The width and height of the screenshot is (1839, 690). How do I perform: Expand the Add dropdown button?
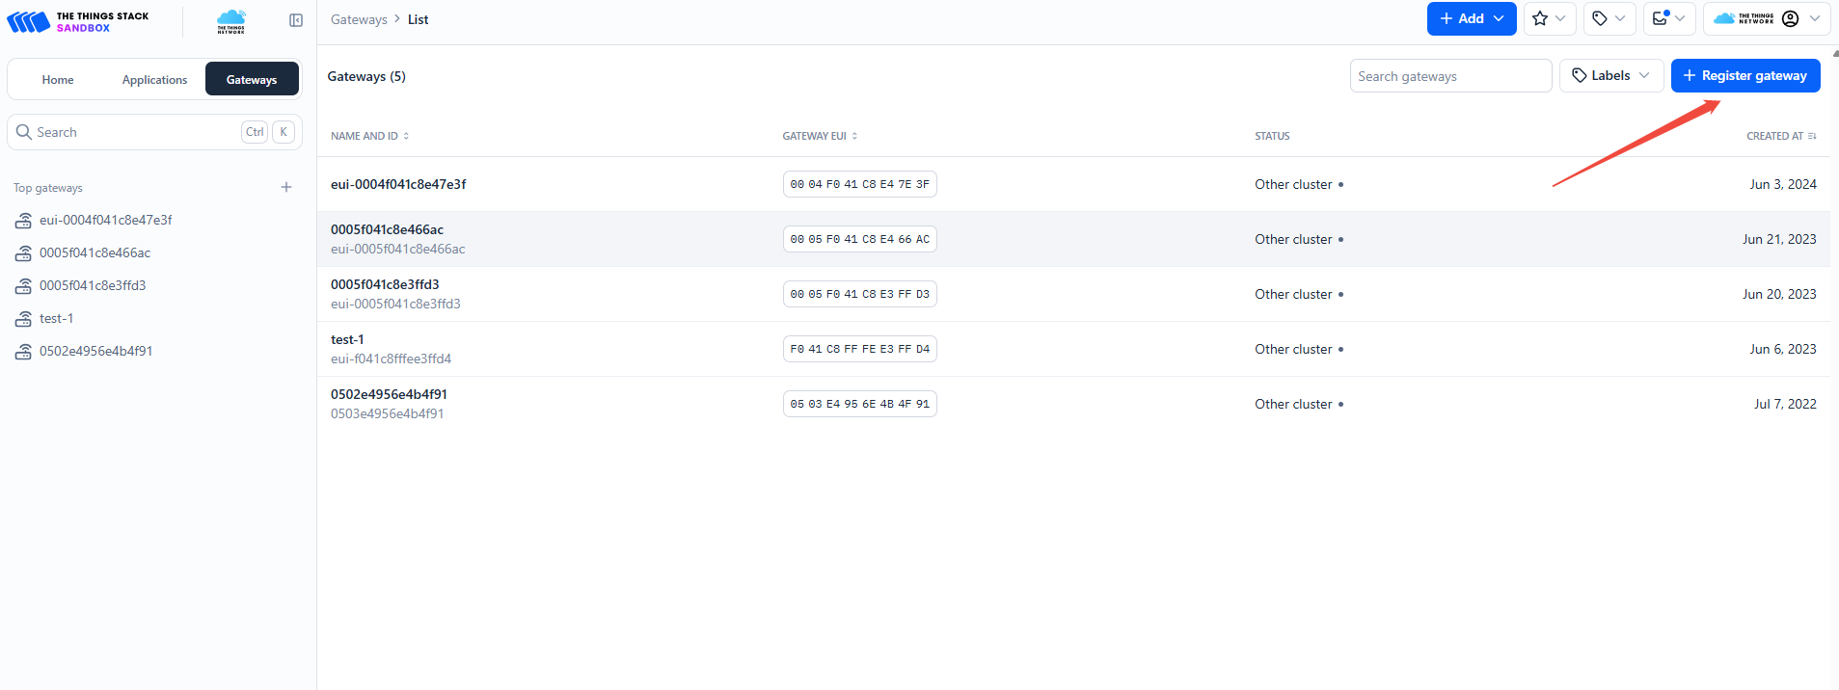coord(1471,19)
